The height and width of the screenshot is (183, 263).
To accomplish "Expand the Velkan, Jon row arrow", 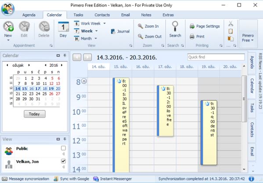I will coord(63,167).
